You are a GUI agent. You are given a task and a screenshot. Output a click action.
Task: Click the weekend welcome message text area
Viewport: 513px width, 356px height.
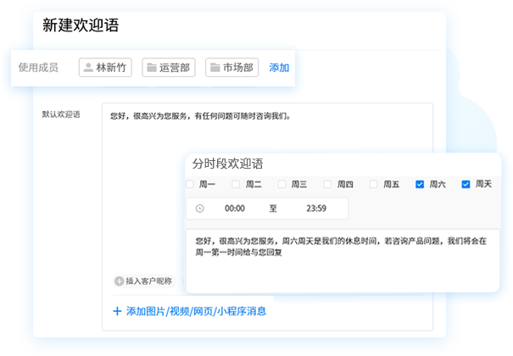coord(343,260)
